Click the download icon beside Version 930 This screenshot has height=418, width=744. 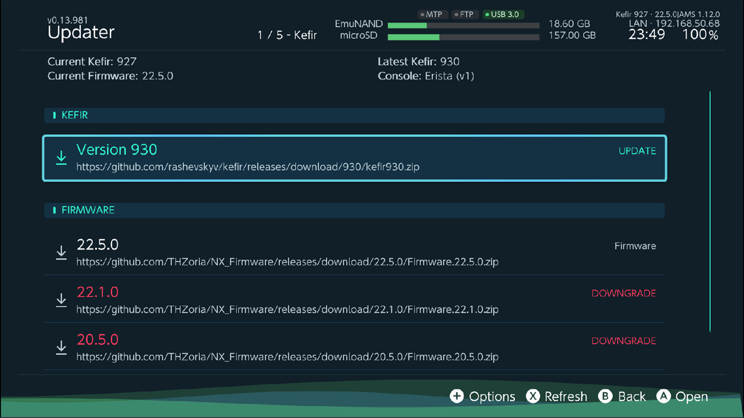coord(61,157)
